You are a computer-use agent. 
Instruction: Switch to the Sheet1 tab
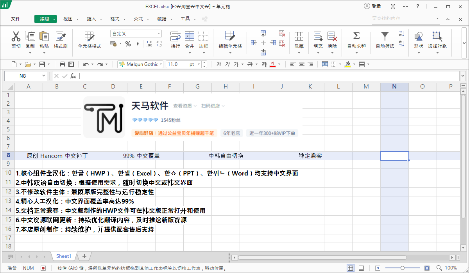coord(64,256)
